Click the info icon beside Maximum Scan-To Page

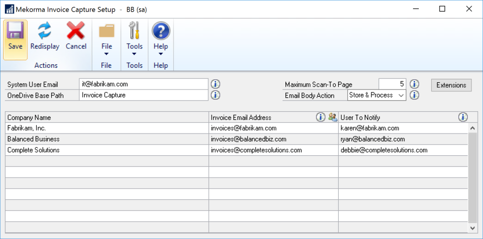point(414,84)
